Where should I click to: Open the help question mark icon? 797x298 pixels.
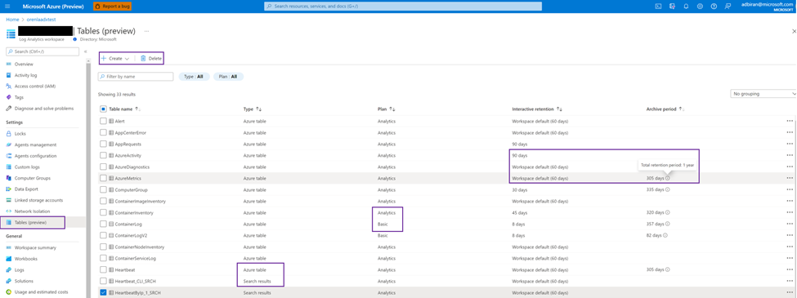tap(714, 6)
